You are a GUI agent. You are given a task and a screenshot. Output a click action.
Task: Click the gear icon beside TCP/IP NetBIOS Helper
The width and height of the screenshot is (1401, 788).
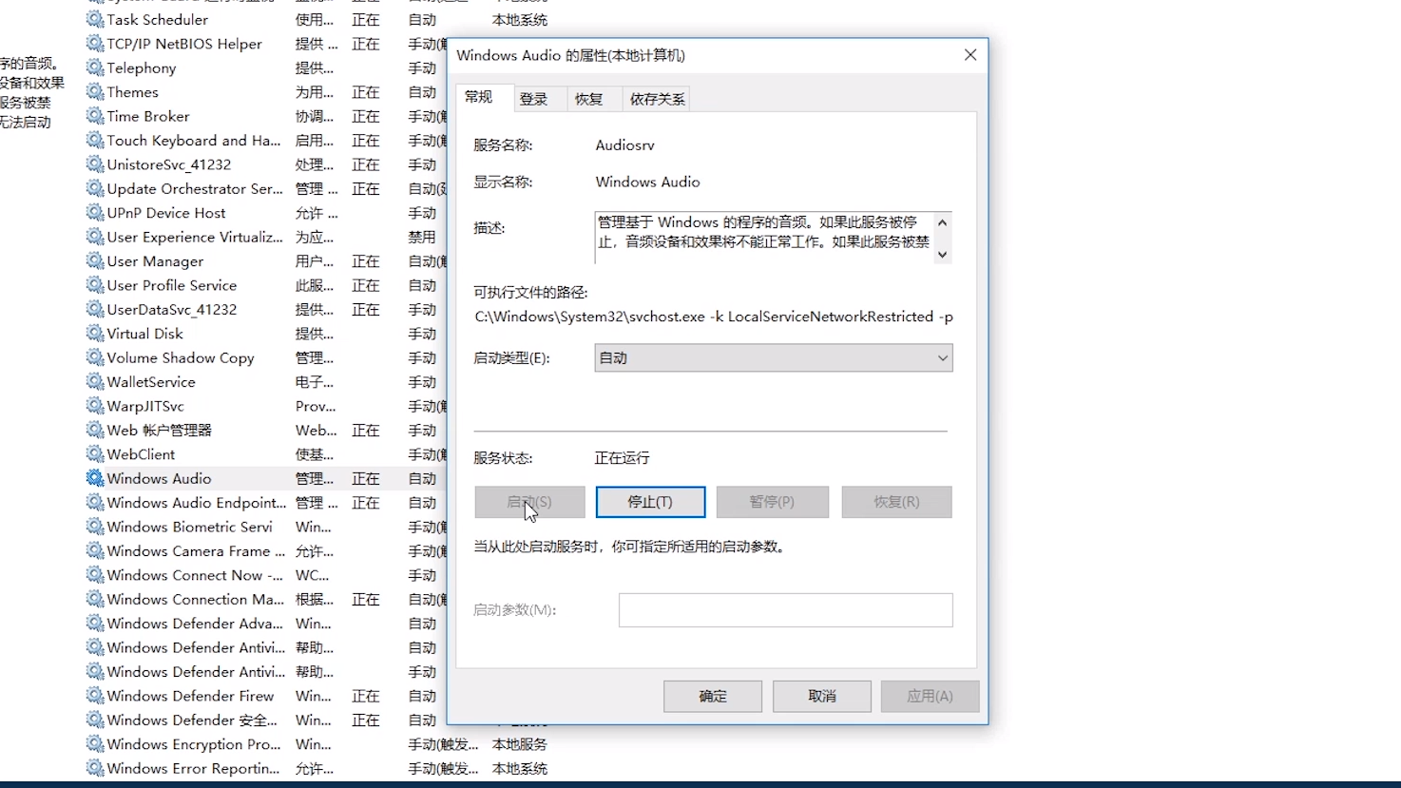click(95, 44)
